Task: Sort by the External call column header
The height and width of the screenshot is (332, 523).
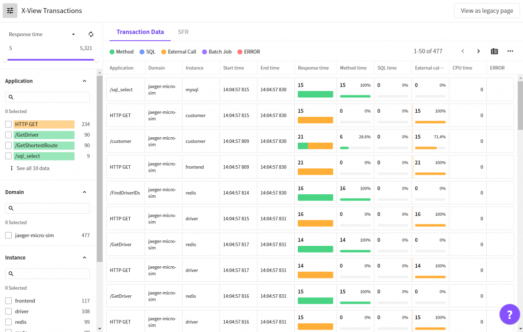Action: point(429,68)
